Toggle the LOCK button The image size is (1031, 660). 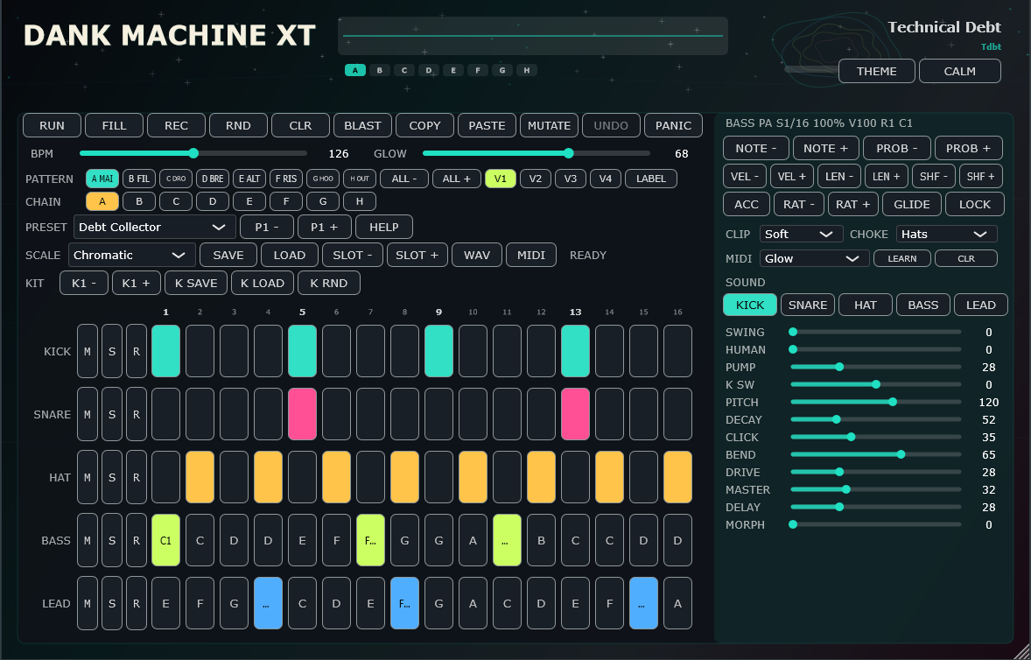975,205
